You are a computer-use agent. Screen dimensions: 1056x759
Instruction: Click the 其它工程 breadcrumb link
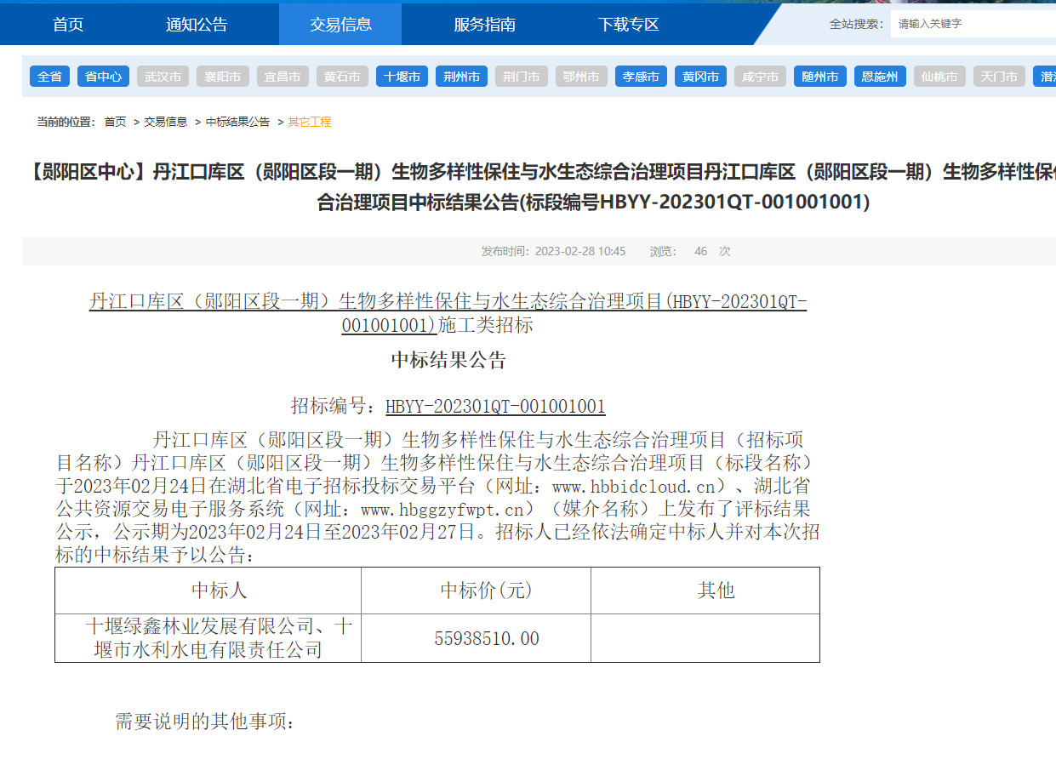click(309, 123)
